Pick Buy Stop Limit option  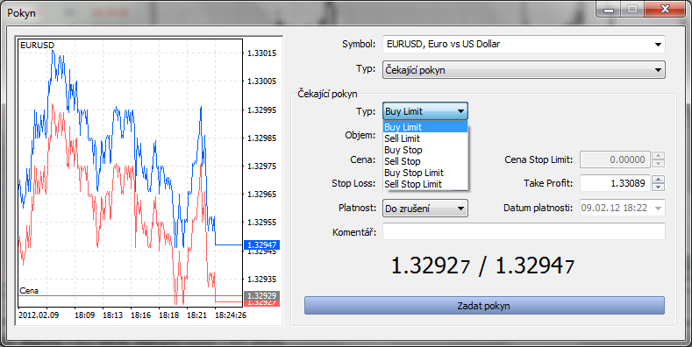pyautogui.click(x=425, y=173)
